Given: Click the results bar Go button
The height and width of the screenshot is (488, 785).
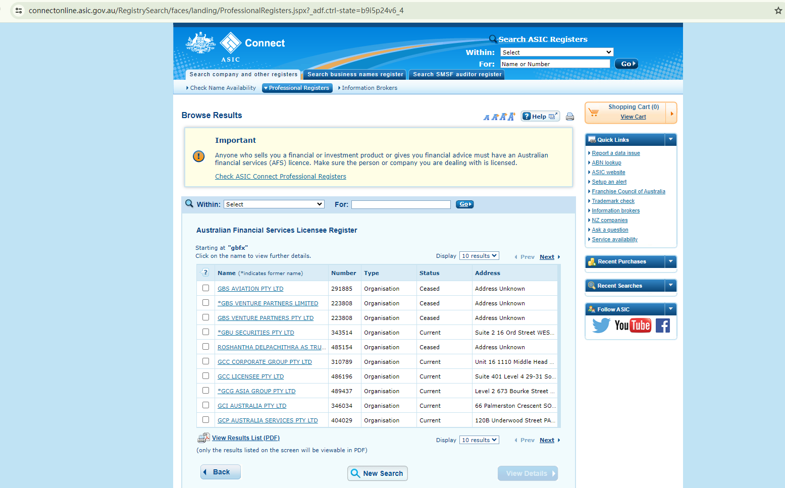Looking at the screenshot, I should point(464,204).
